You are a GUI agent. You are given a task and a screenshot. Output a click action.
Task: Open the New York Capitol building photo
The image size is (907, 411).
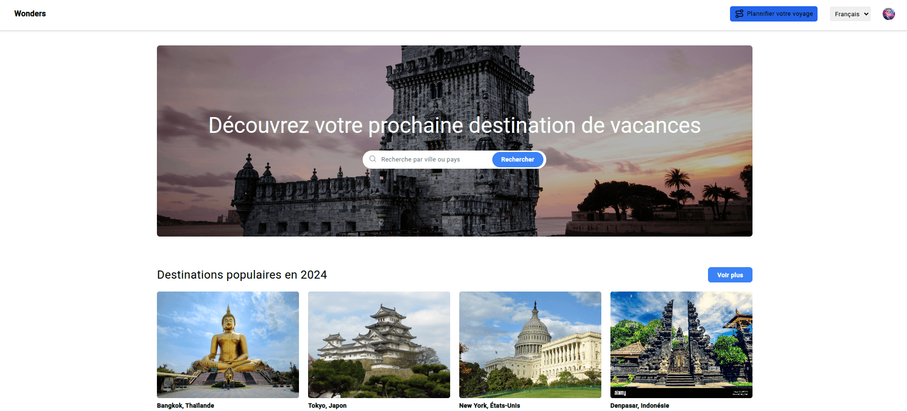click(530, 345)
